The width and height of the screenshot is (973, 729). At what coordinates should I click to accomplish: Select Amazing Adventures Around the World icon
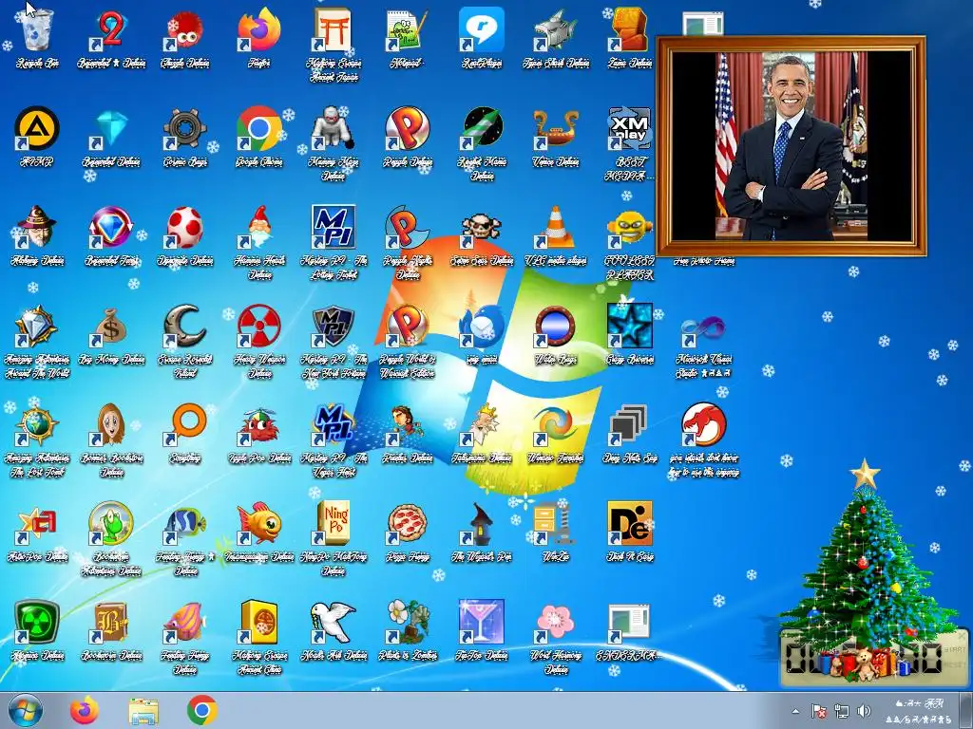(37, 327)
